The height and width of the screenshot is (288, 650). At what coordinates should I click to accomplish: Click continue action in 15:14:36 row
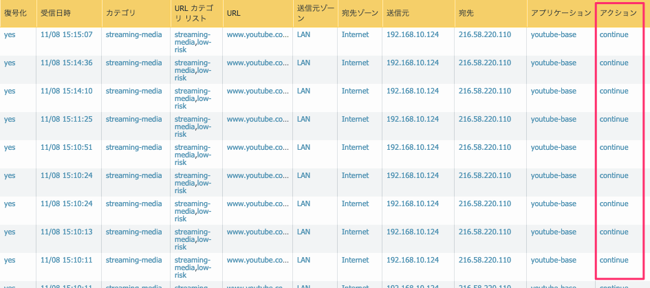(614, 63)
